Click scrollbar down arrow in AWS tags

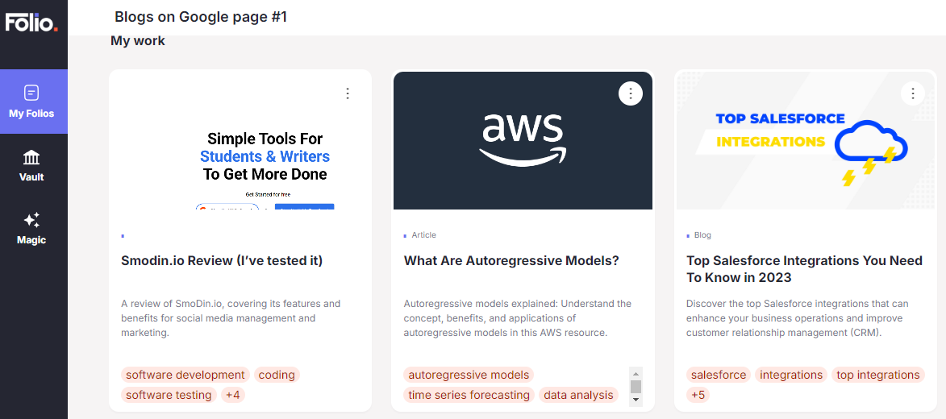click(636, 400)
